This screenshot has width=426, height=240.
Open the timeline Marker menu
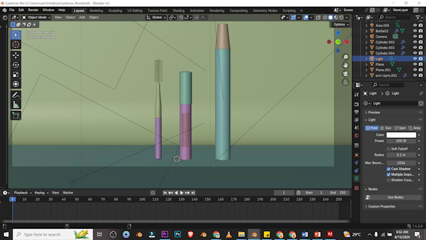point(68,193)
